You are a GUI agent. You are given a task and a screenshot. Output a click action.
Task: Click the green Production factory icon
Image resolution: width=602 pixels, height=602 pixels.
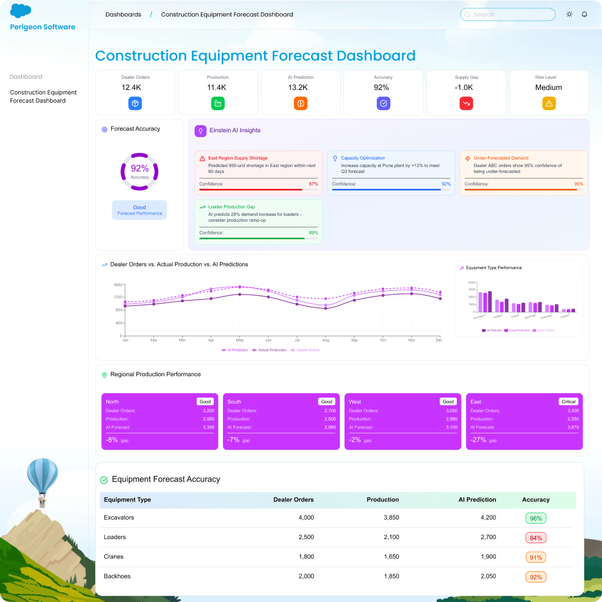(x=218, y=103)
